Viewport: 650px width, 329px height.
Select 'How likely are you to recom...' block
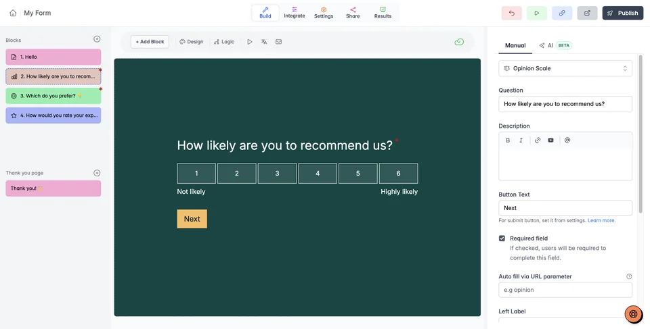pos(53,76)
